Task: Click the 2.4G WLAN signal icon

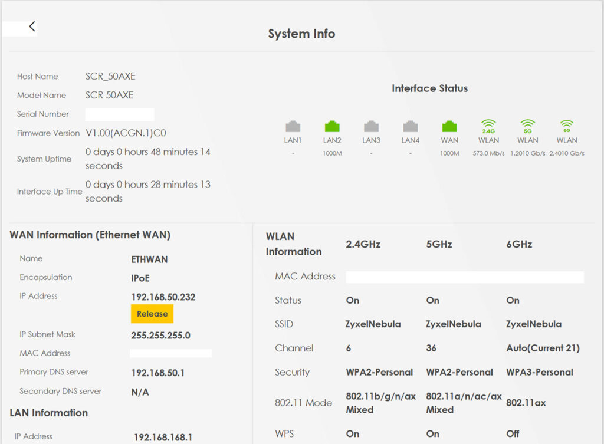Action: pyautogui.click(x=488, y=126)
